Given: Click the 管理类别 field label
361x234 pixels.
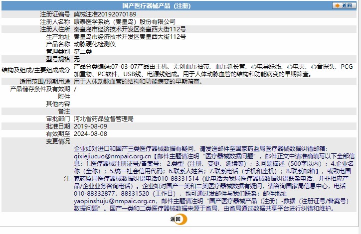Looking at the screenshot, I should (58, 51).
